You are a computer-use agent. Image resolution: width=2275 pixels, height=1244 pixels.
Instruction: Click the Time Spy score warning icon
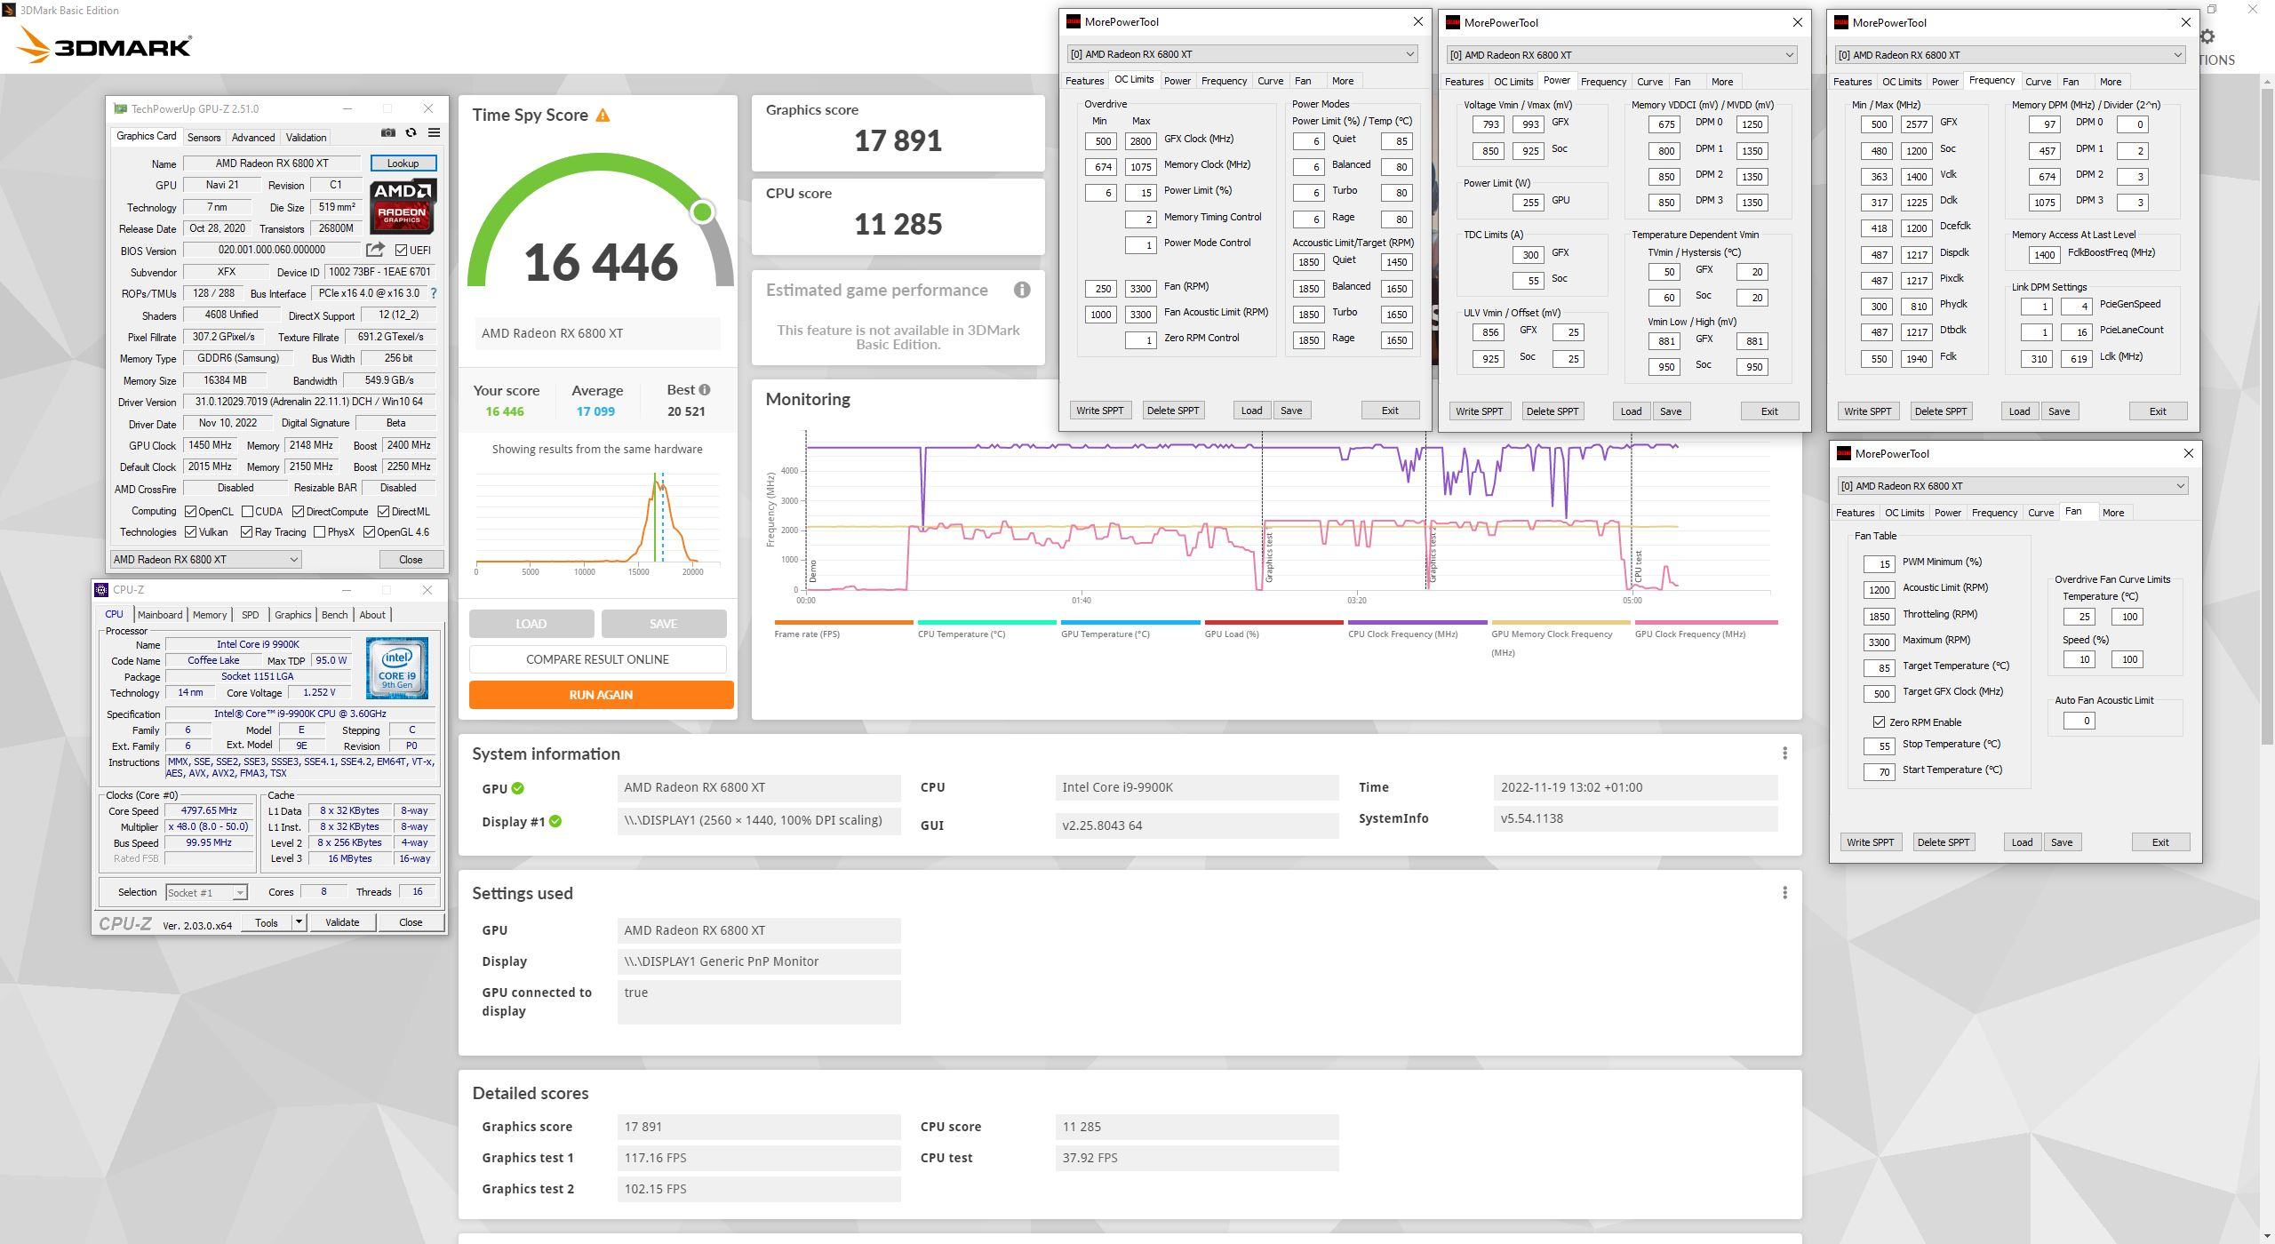[x=603, y=116]
